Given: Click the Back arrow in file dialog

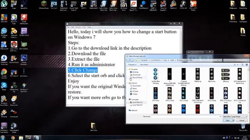Looking at the screenshot, I should tap(128, 60).
